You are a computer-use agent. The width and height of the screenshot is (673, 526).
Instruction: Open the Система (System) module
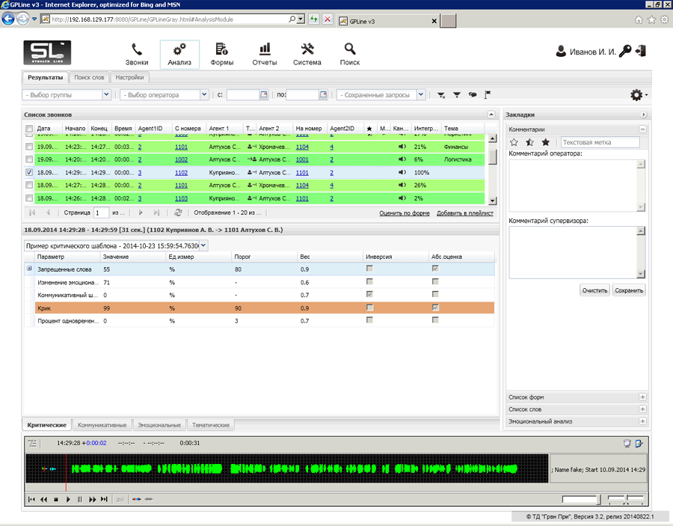point(307,54)
